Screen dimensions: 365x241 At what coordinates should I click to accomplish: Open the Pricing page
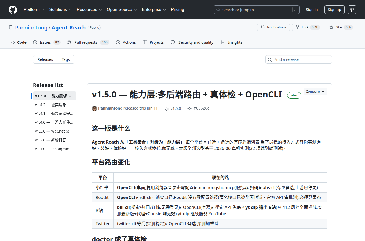tap(177, 10)
